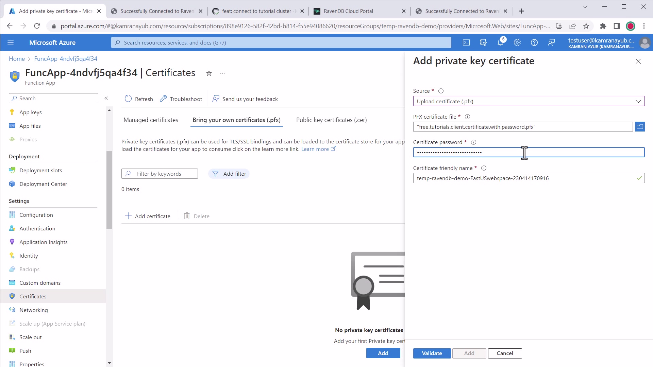Open the Directories and subscriptions filter icon

(483, 42)
